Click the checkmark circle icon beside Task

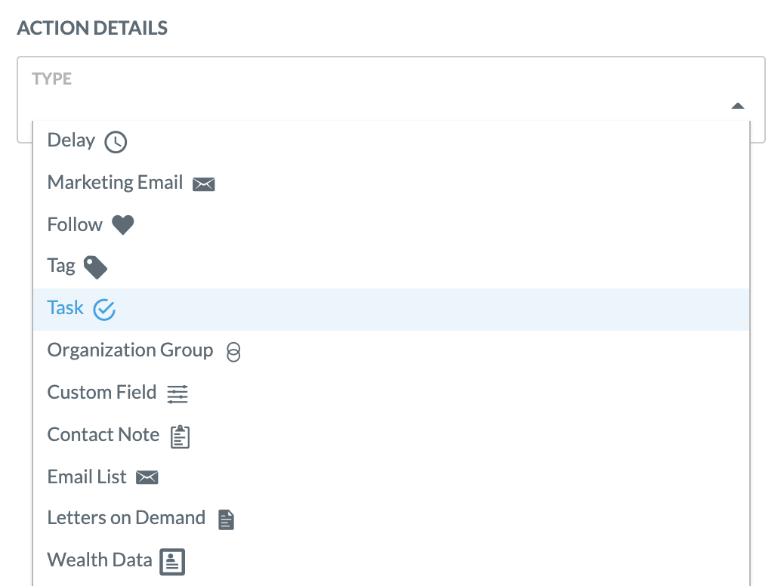(104, 310)
